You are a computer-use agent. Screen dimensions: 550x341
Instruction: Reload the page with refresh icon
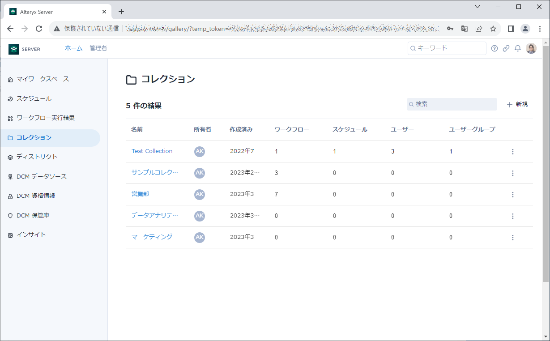pos(39,29)
